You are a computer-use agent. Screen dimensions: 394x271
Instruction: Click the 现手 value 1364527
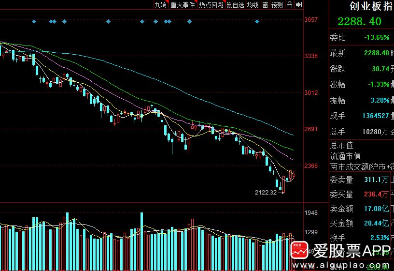(x=375, y=116)
